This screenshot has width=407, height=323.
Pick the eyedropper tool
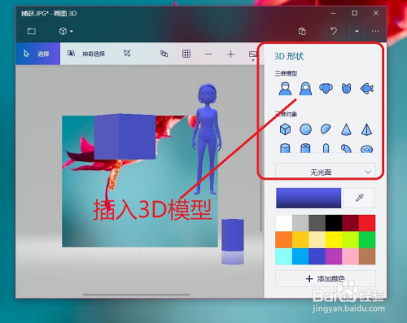click(x=359, y=198)
